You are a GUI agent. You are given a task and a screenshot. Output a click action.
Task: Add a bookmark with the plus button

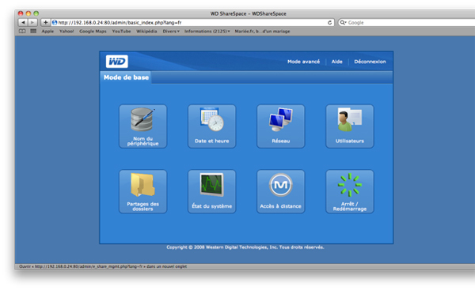point(45,22)
